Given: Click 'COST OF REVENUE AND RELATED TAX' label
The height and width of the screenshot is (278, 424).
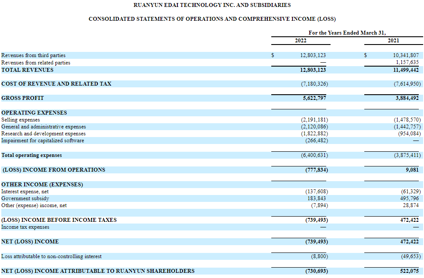Looking at the screenshot, I should tap(56, 84).
